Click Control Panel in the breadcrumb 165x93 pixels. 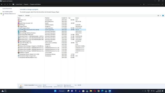click(19, 4)
